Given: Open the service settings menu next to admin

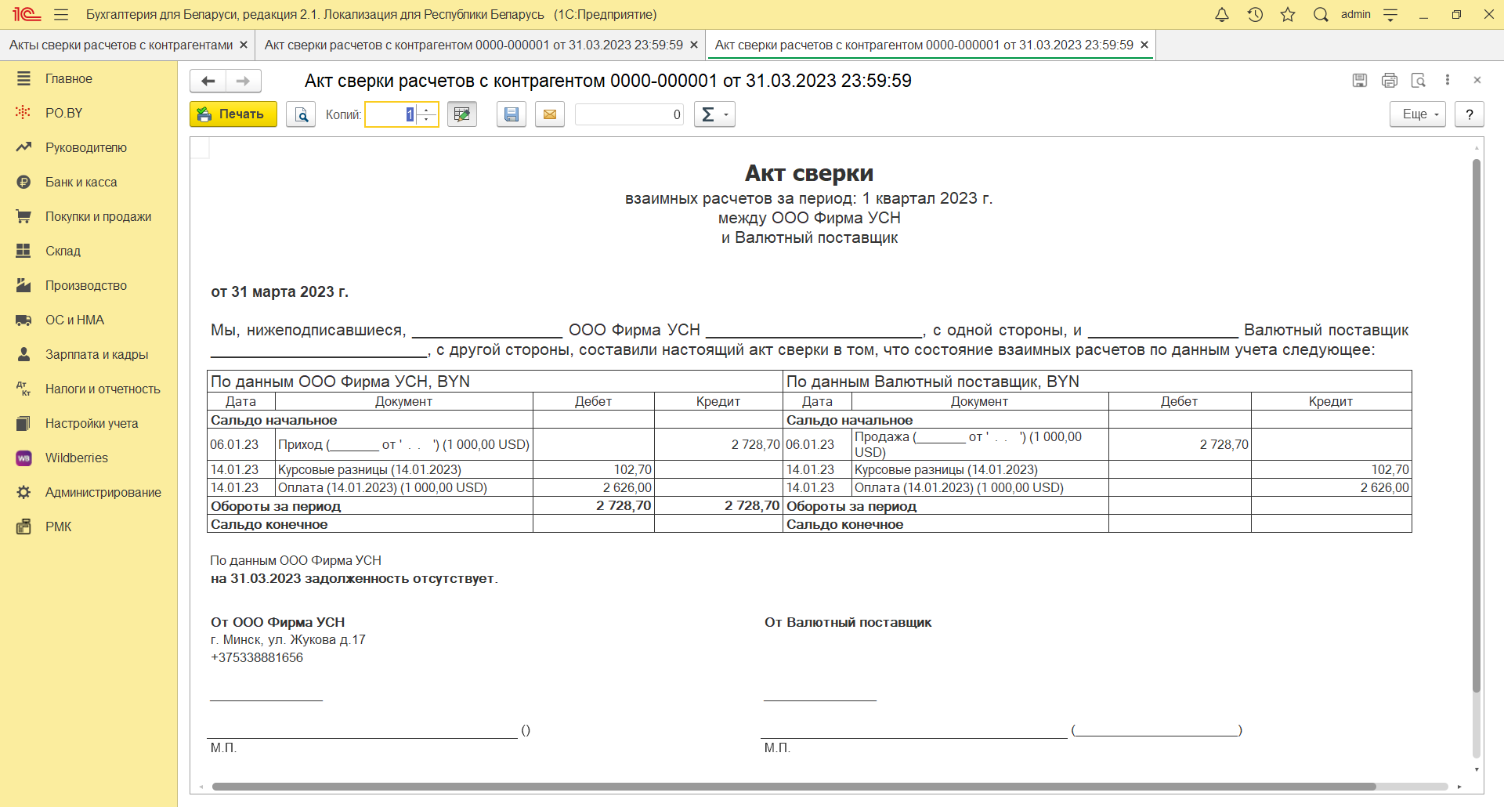Looking at the screenshot, I should [x=1391, y=15].
